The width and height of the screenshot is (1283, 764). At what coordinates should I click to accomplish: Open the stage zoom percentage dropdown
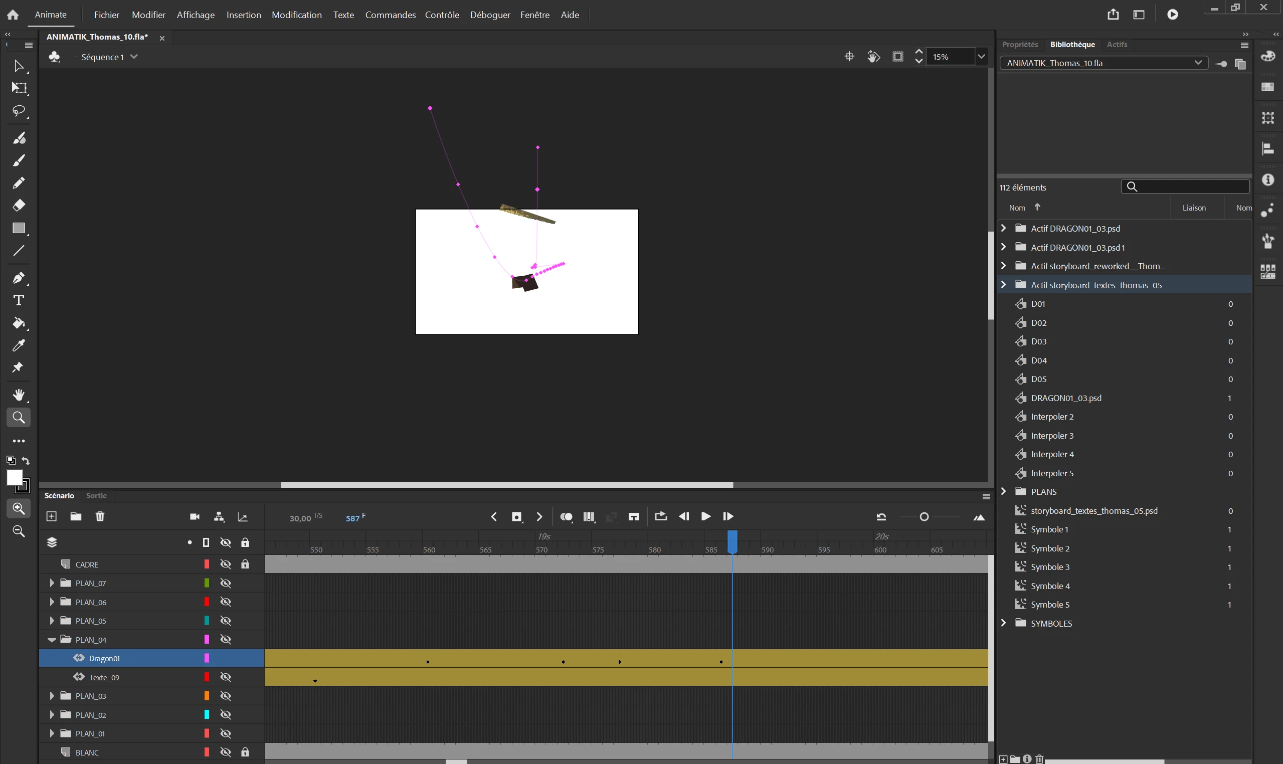[x=981, y=57]
